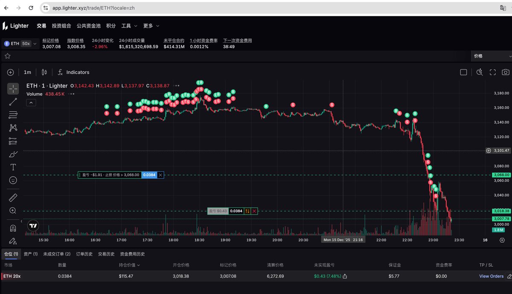Screen dimensions: 512x294
Task: Click the 6,272.69 liquidation price value
Action: coord(275,276)
